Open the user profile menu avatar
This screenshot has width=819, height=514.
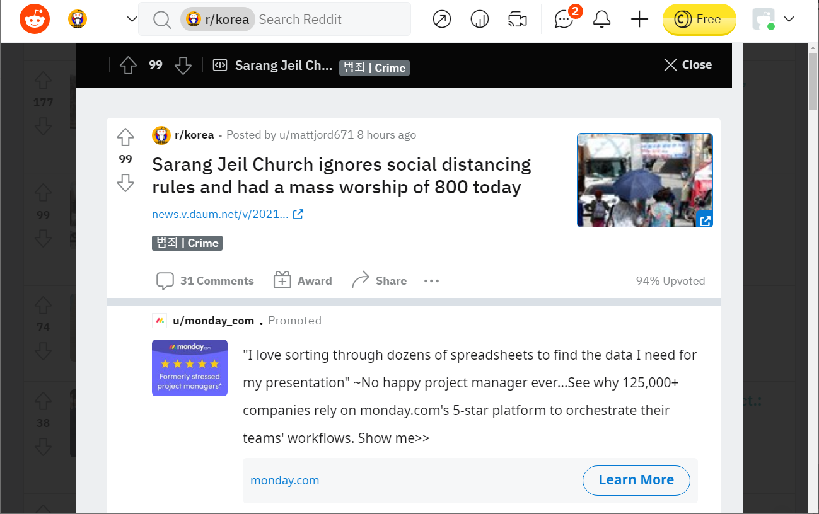click(x=764, y=19)
